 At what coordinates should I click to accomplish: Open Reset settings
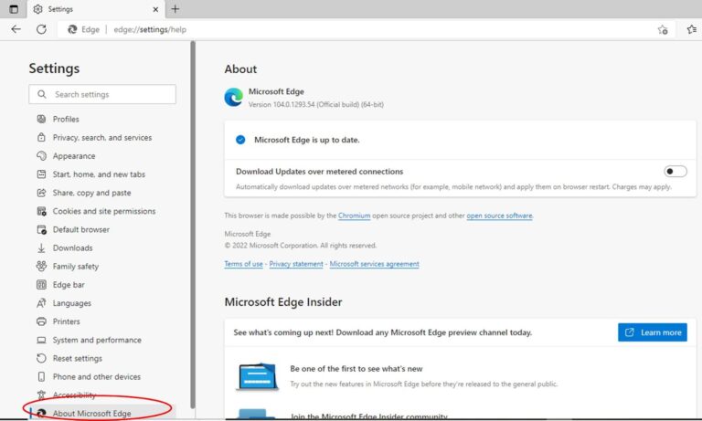pos(78,358)
